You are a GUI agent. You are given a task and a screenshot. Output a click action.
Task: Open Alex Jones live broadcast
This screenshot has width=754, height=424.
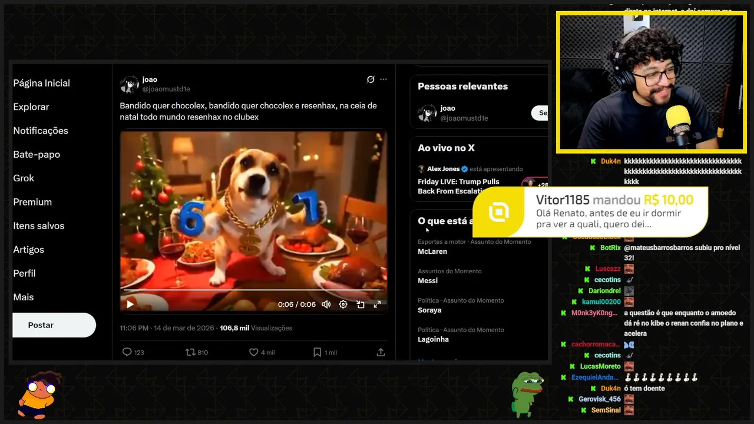pos(478,180)
